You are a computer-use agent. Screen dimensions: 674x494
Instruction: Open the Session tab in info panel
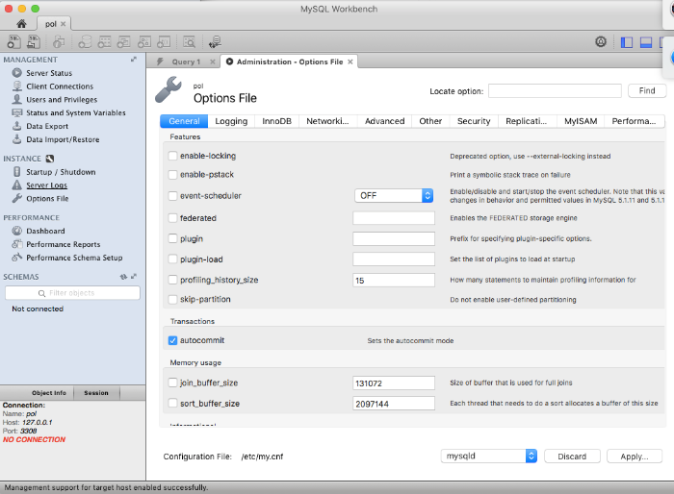[x=96, y=393]
